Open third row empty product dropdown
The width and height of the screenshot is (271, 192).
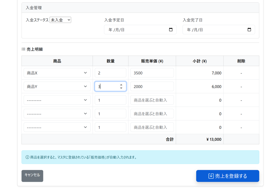click(x=57, y=100)
